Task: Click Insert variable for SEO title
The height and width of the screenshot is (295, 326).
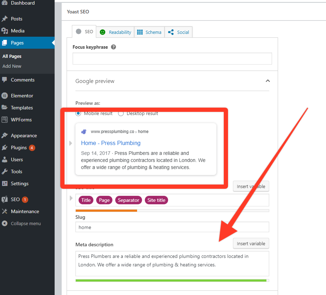Action: (251, 186)
